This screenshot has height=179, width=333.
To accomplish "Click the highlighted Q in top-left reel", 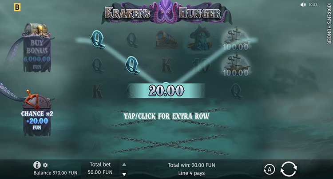I will (98, 39).
